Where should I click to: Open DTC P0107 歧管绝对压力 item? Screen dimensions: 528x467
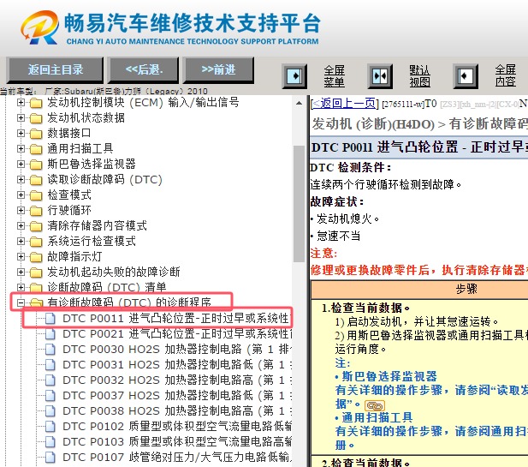tap(176, 458)
